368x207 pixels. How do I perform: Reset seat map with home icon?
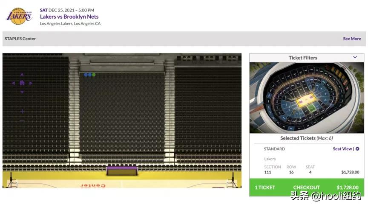pyautogui.click(x=22, y=83)
